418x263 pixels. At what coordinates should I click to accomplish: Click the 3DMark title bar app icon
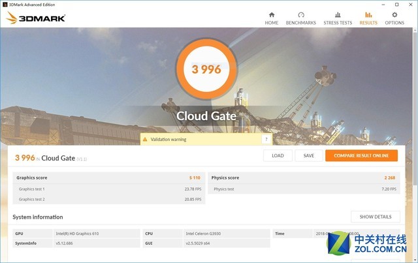coord(5,5)
